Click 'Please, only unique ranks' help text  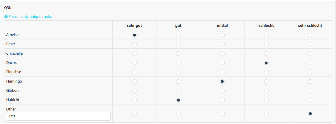pyautogui.click(x=30, y=17)
